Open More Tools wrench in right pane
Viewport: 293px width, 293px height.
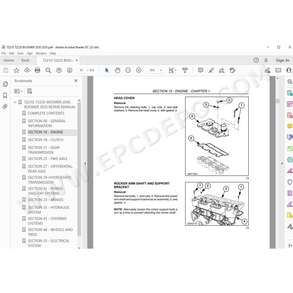pyautogui.click(x=290, y=226)
